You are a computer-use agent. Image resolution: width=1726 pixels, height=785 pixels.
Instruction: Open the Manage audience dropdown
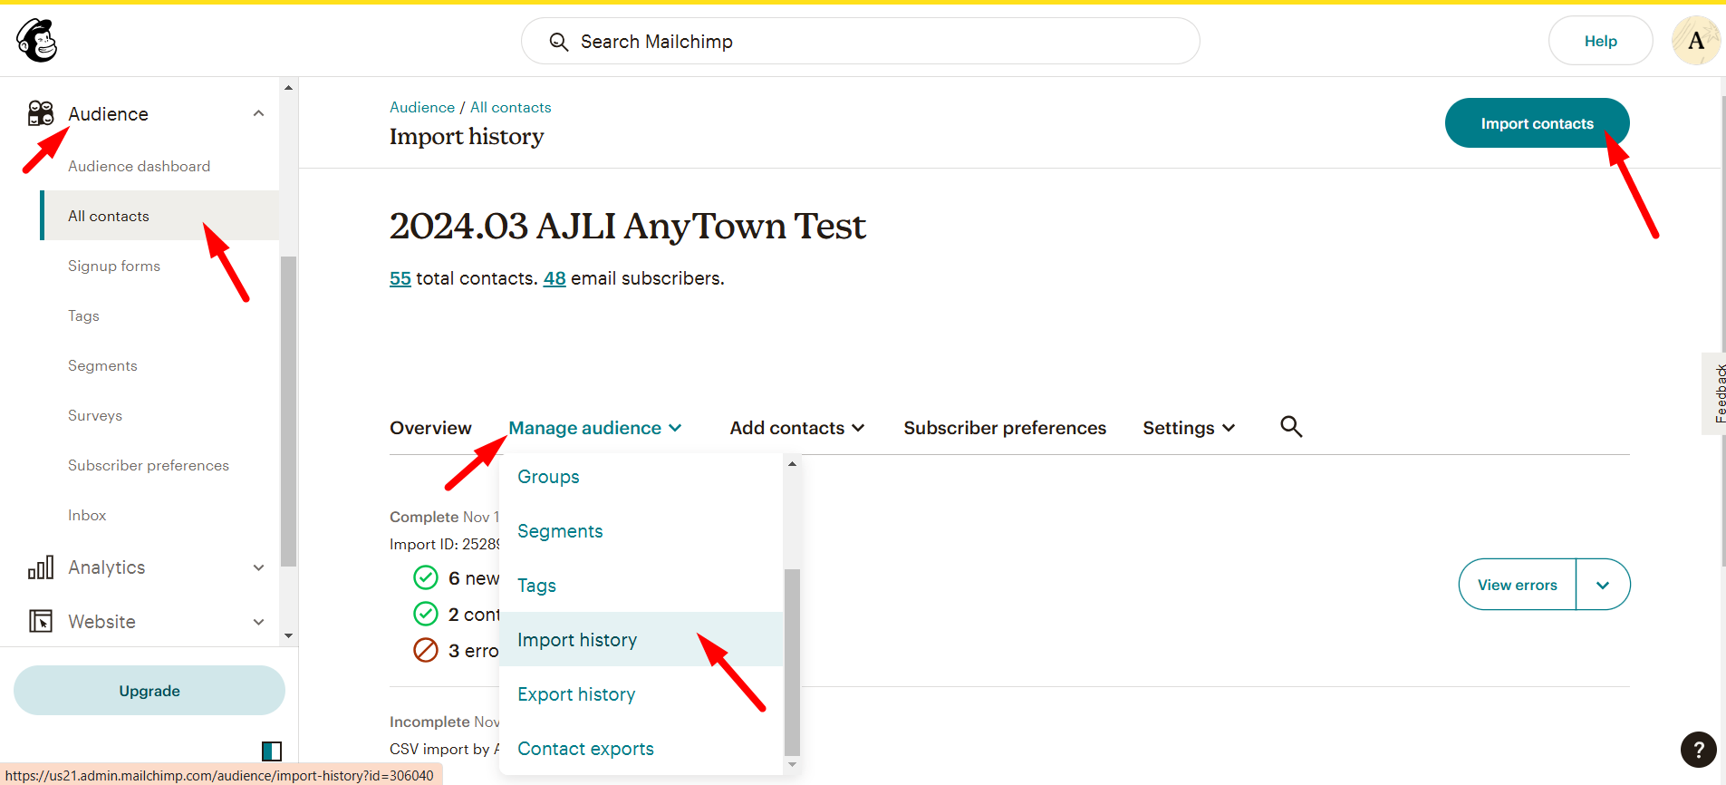595,428
